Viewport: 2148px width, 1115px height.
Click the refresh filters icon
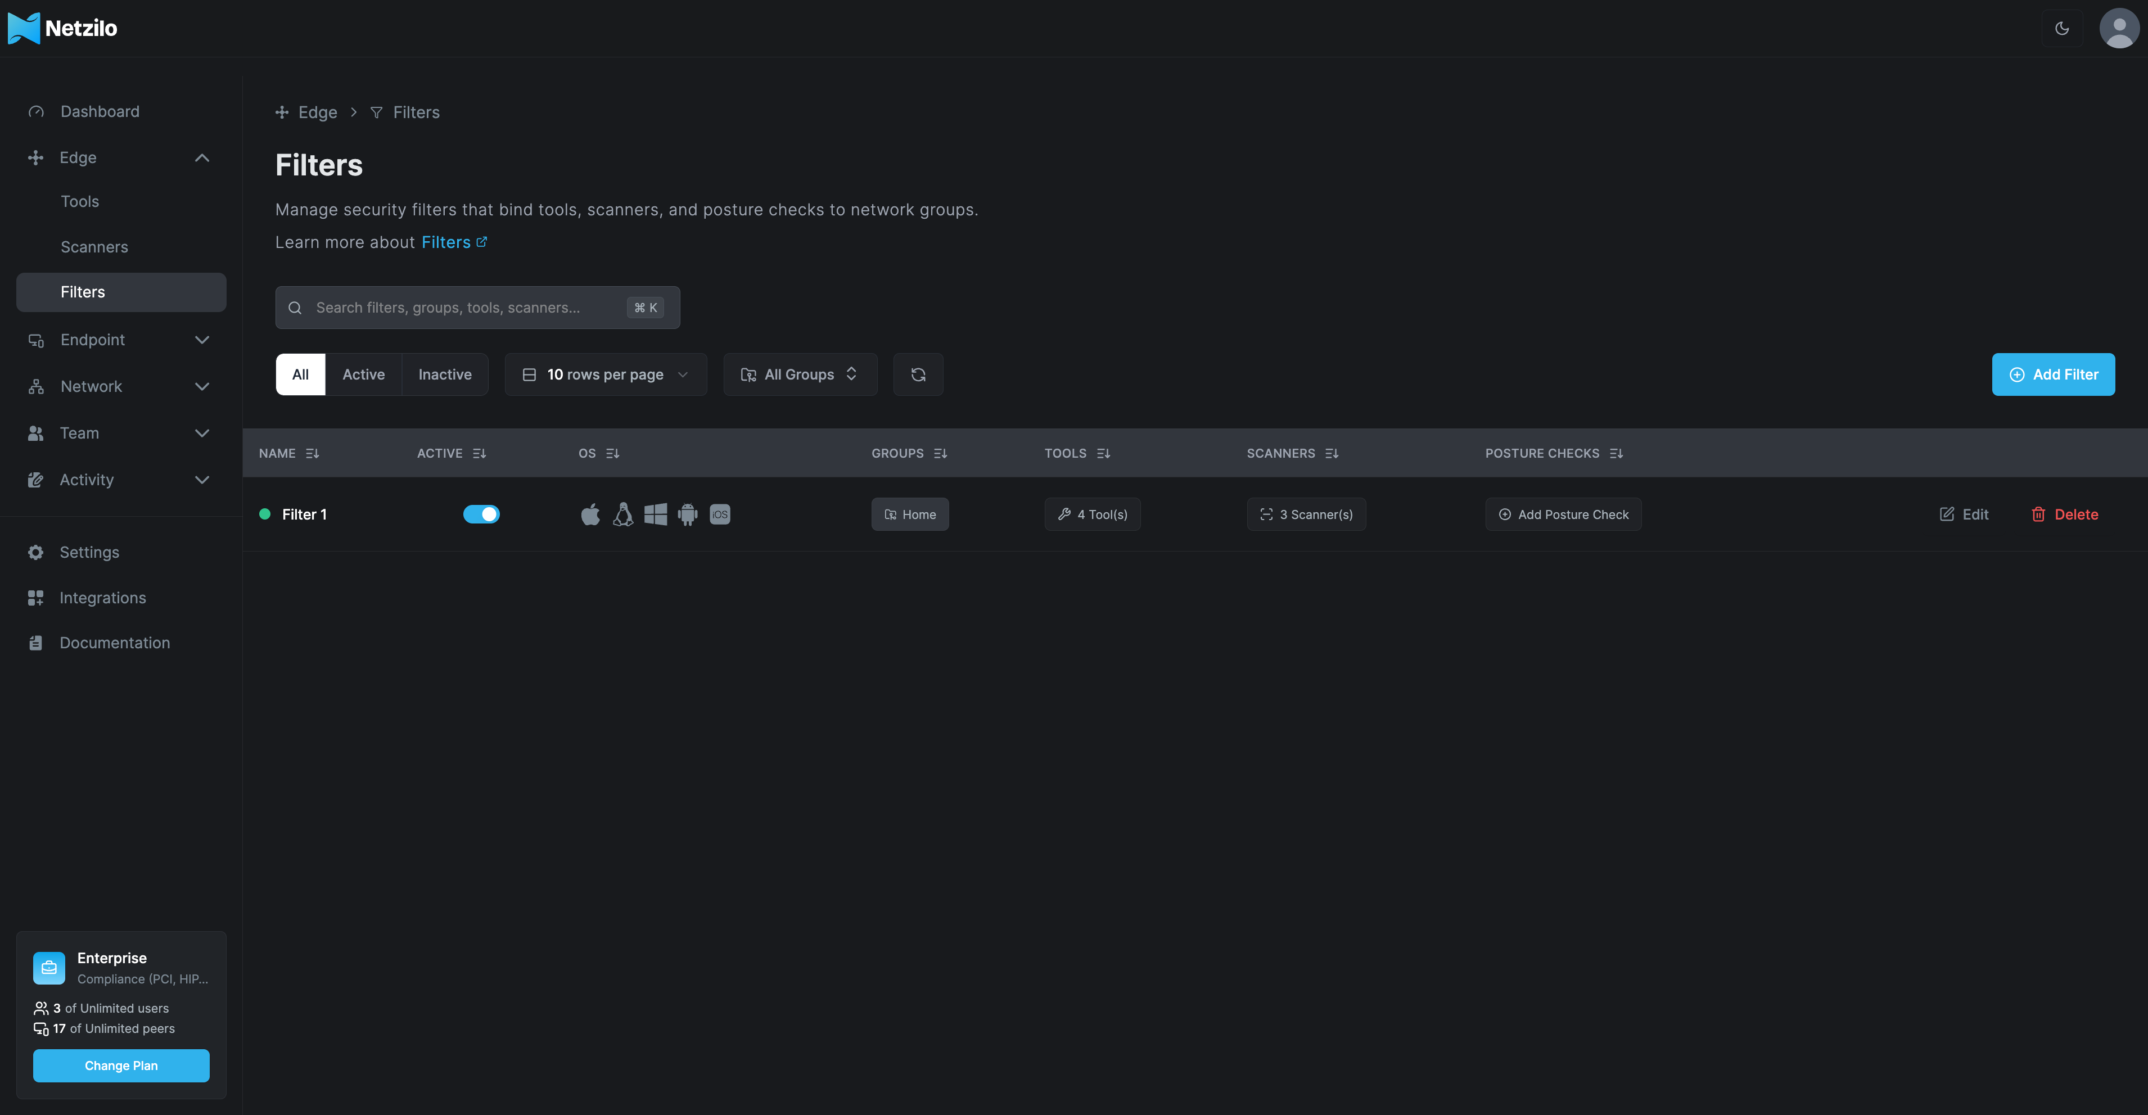tap(918, 374)
